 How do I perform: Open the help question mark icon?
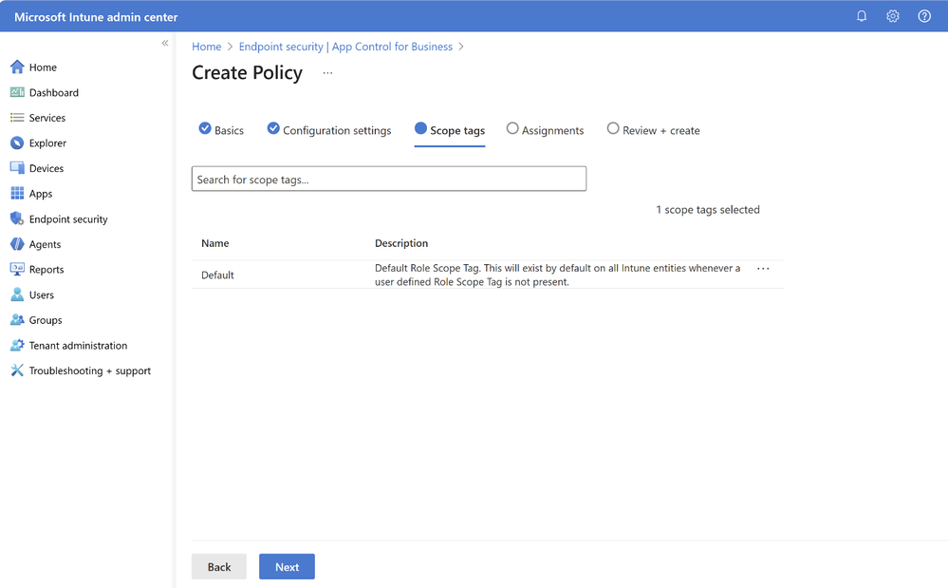click(924, 16)
